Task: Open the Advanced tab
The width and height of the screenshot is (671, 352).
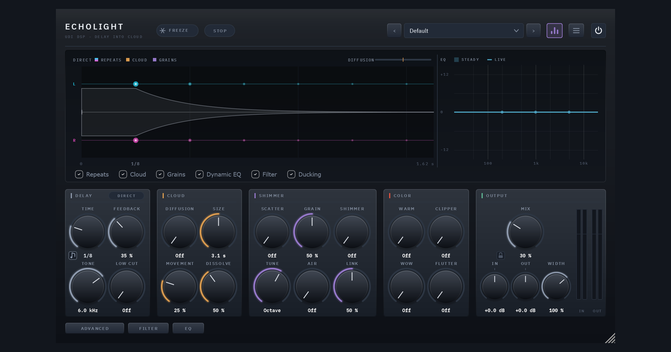Action: (x=95, y=329)
